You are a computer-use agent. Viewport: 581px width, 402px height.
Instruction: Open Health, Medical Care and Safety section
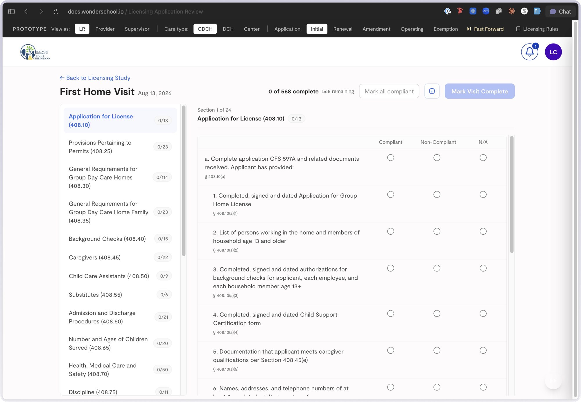pyautogui.click(x=120, y=370)
